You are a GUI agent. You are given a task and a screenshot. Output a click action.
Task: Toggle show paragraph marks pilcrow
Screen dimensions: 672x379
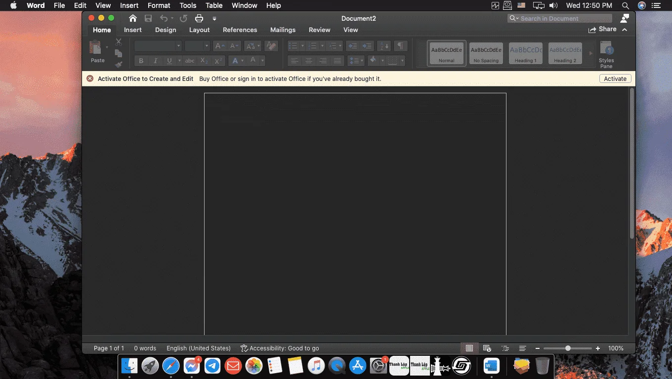pyautogui.click(x=400, y=46)
